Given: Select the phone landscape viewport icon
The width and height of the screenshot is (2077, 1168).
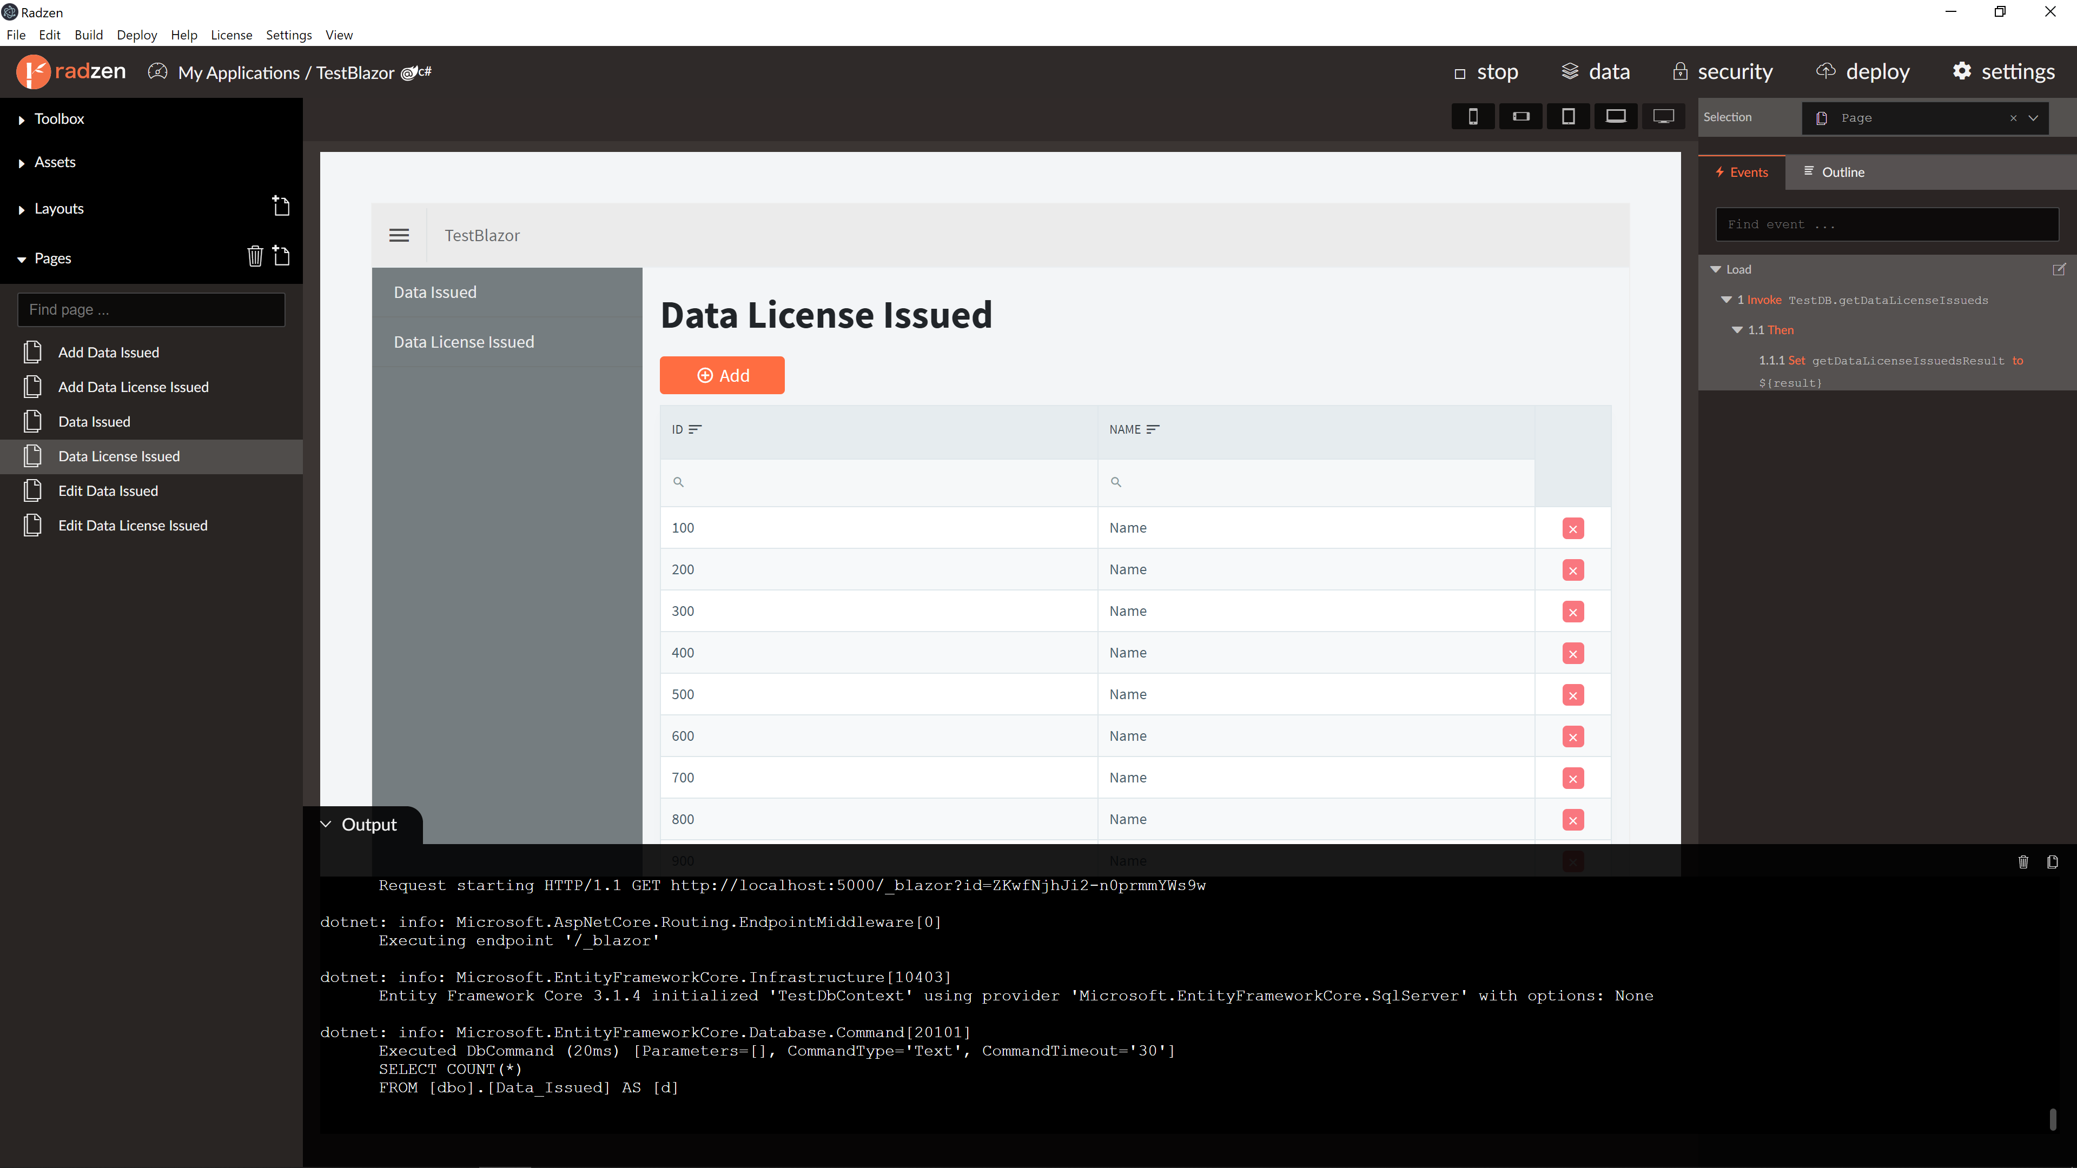Looking at the screenshot, I should point(1520,117).
